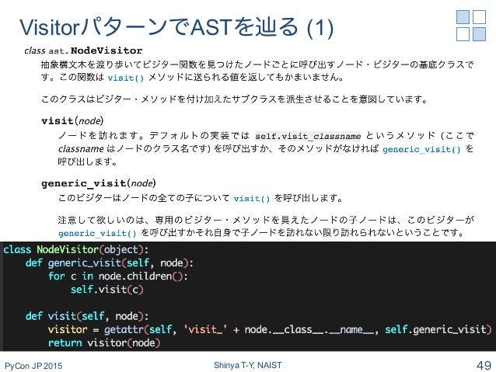Click the visit() link before 'を呼び出します'
The width and height of the screenshot is (496, 372).
click(252, 199)
